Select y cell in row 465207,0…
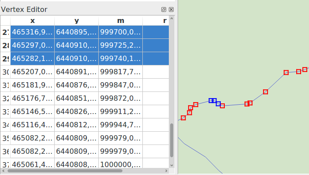 [x=76, y=72]
